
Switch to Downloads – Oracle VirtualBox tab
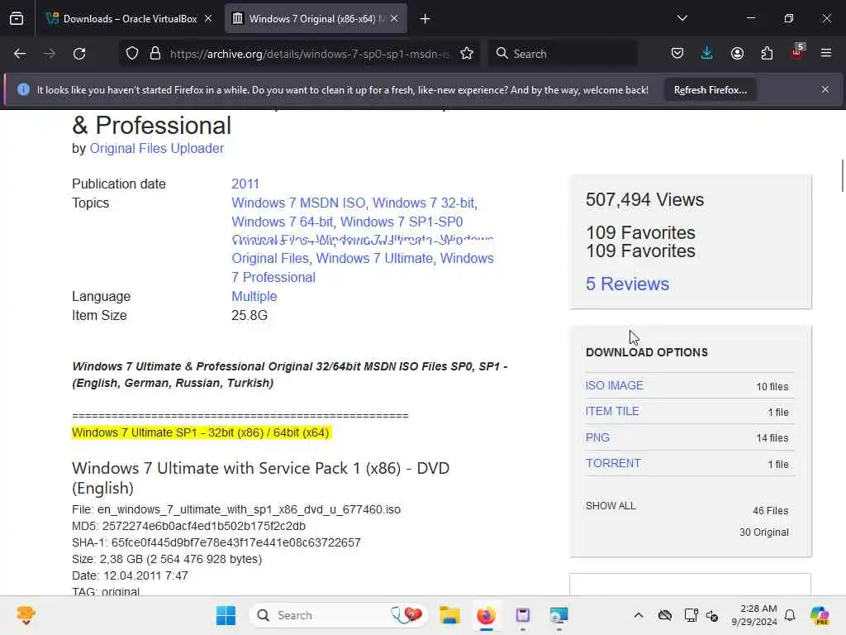[x=130, y=19]
